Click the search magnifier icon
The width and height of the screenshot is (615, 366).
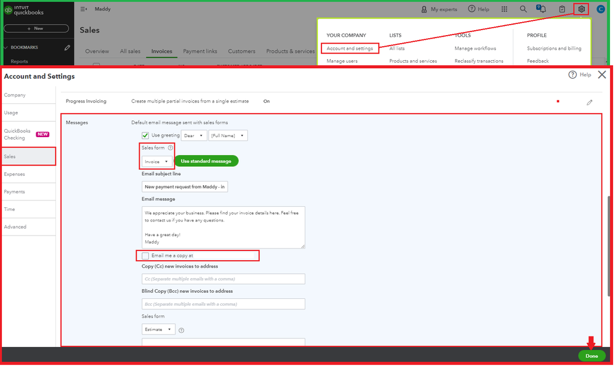[523, 9]
